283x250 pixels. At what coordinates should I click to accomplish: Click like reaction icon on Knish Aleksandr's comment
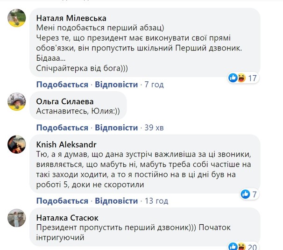point(245,193)
